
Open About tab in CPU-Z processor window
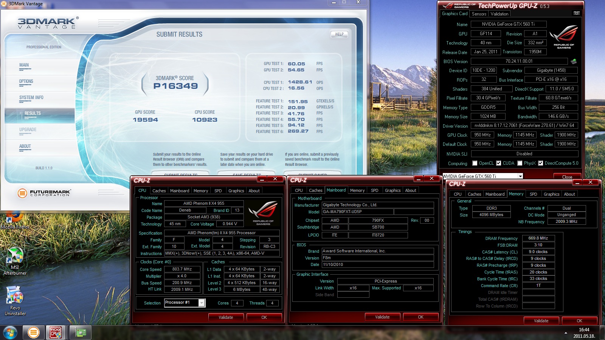click(x=254, y=191)
